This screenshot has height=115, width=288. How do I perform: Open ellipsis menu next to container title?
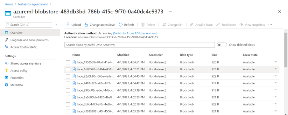[x=171, y=12]
